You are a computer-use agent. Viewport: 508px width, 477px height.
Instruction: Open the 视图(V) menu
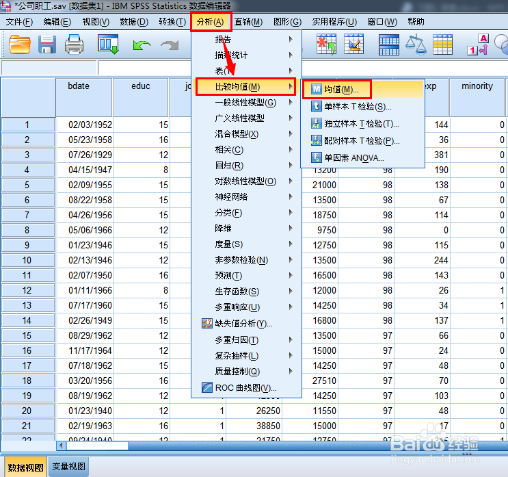[96, 22]
